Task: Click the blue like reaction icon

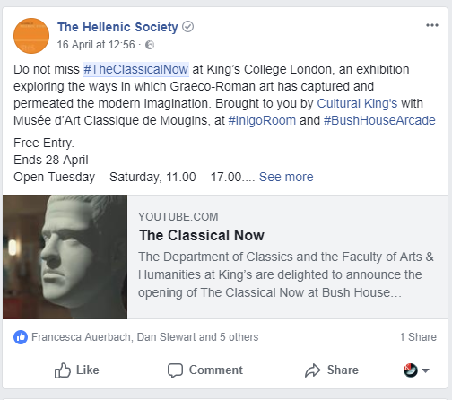Action: click(21, 337)
